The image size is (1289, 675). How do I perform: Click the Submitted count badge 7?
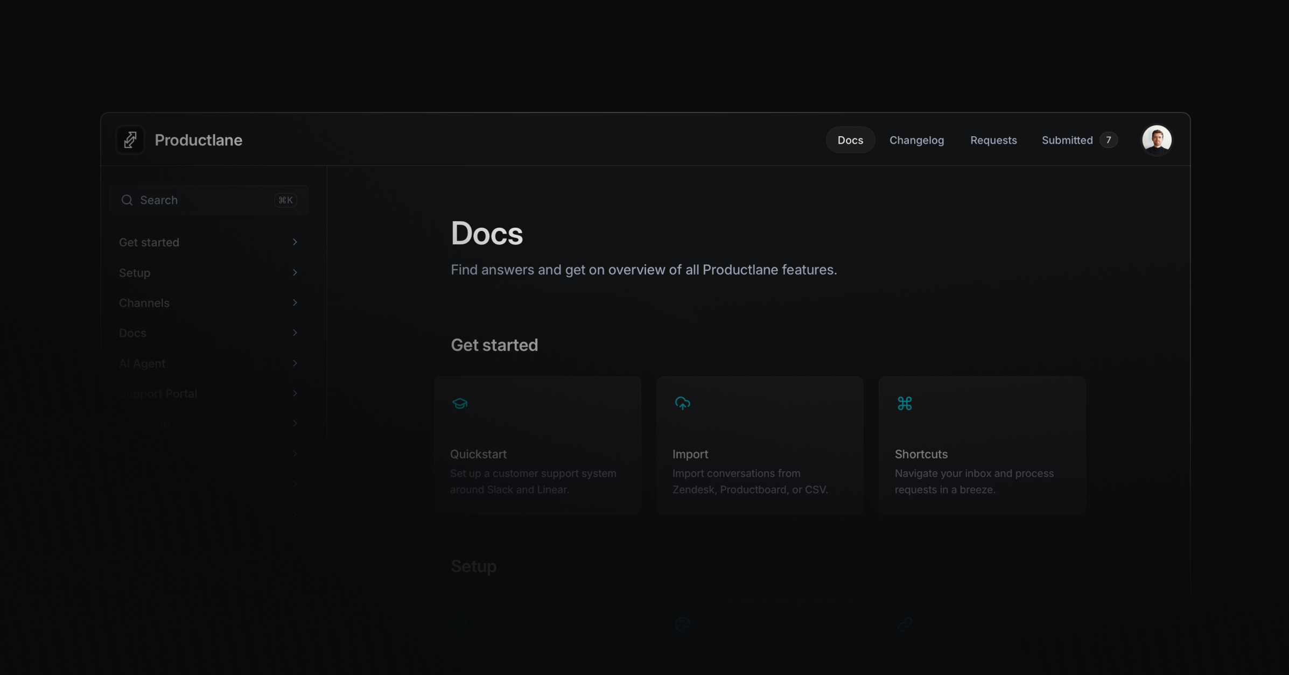click(x=1108, y=140)
